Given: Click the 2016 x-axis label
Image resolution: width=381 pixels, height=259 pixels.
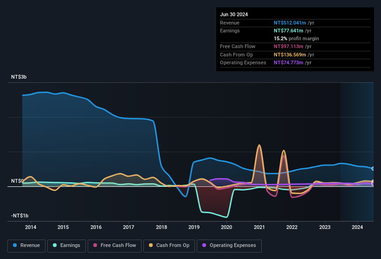Looking at the screenshot, I should [x=96, y=227].
